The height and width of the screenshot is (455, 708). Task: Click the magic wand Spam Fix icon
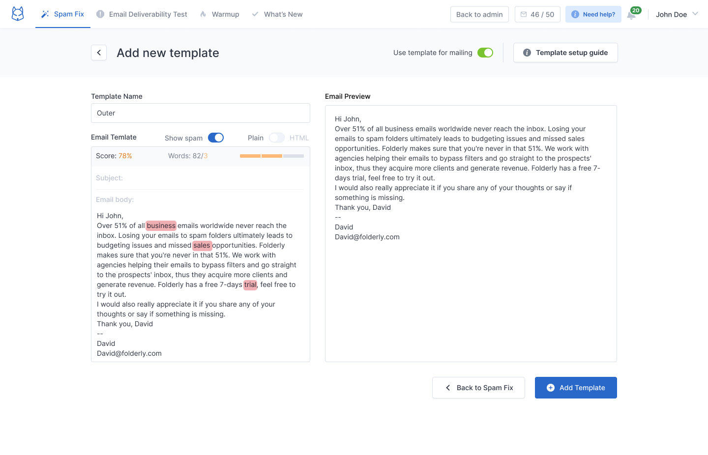pos(45,14)
